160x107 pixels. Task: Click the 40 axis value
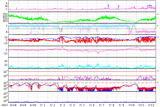[x=6, y=61]
